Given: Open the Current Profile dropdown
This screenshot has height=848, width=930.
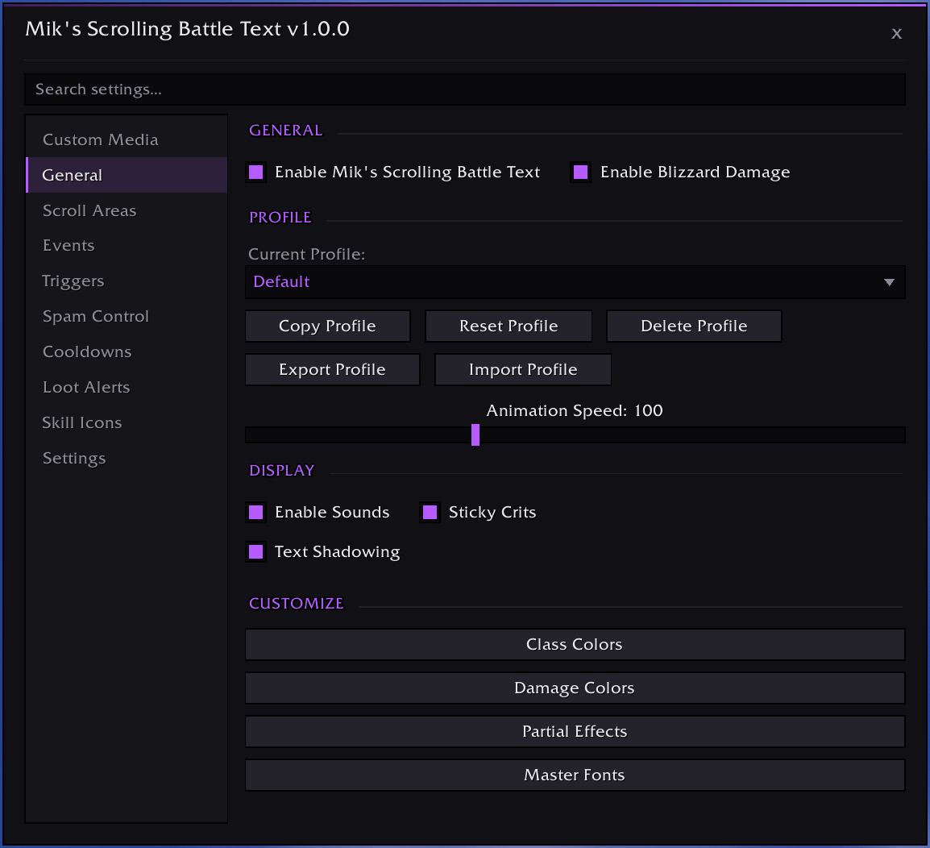Looking at the screenshot, I should point(575,282).
